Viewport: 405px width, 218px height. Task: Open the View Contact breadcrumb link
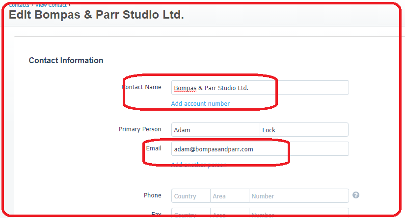coord(51,5)
